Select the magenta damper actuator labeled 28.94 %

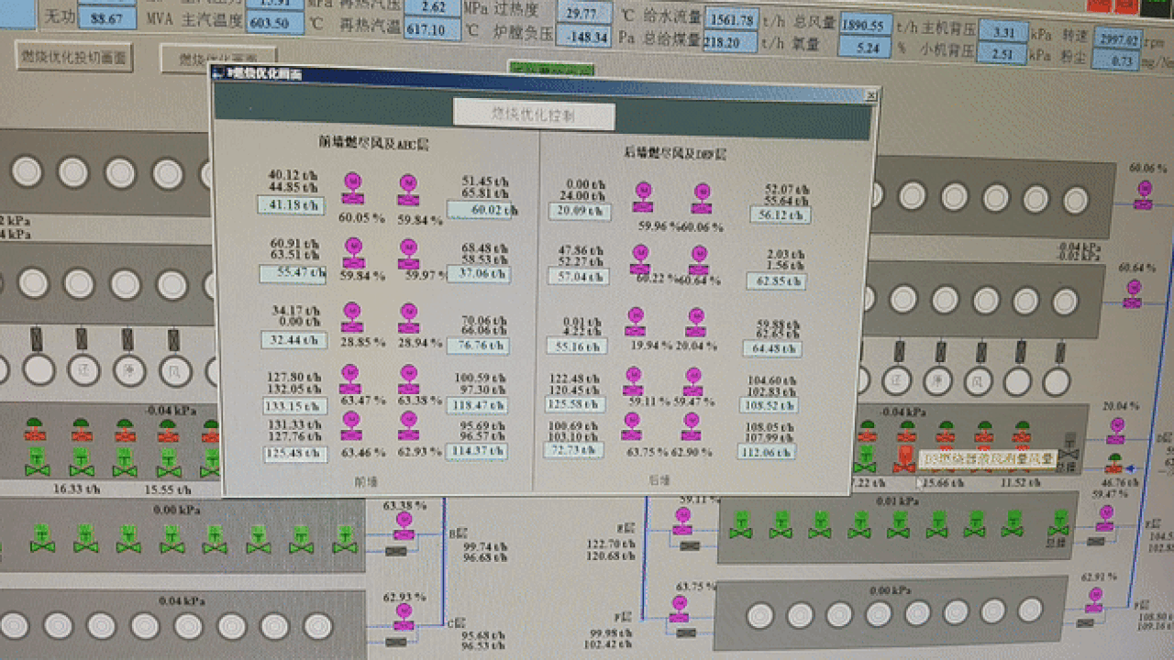408,318
